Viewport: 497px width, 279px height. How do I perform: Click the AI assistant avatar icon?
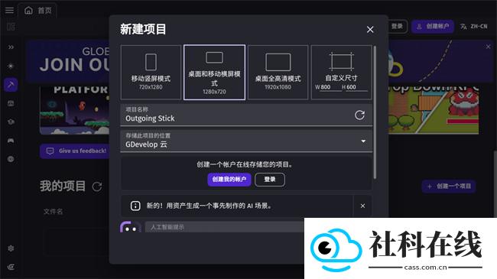coord(130,227)
